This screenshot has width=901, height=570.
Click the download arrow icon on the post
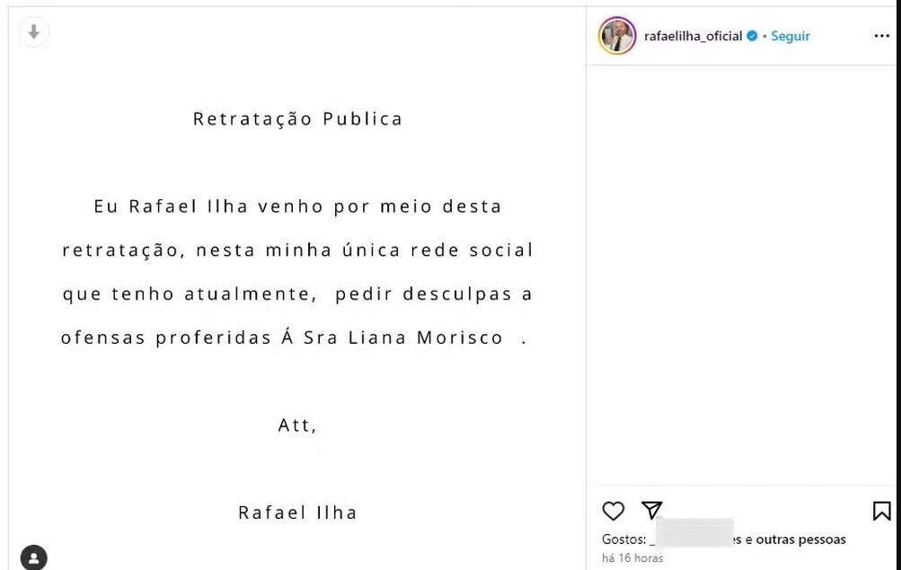click(33, 32)
